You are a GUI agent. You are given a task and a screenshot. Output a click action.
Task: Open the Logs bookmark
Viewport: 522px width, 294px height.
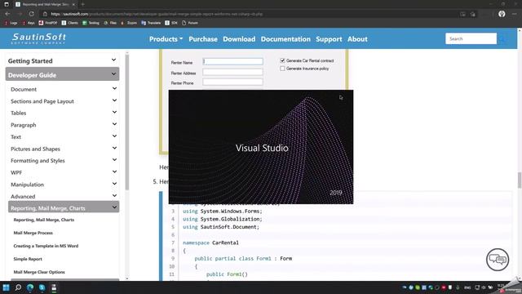(x=11, y=23)
